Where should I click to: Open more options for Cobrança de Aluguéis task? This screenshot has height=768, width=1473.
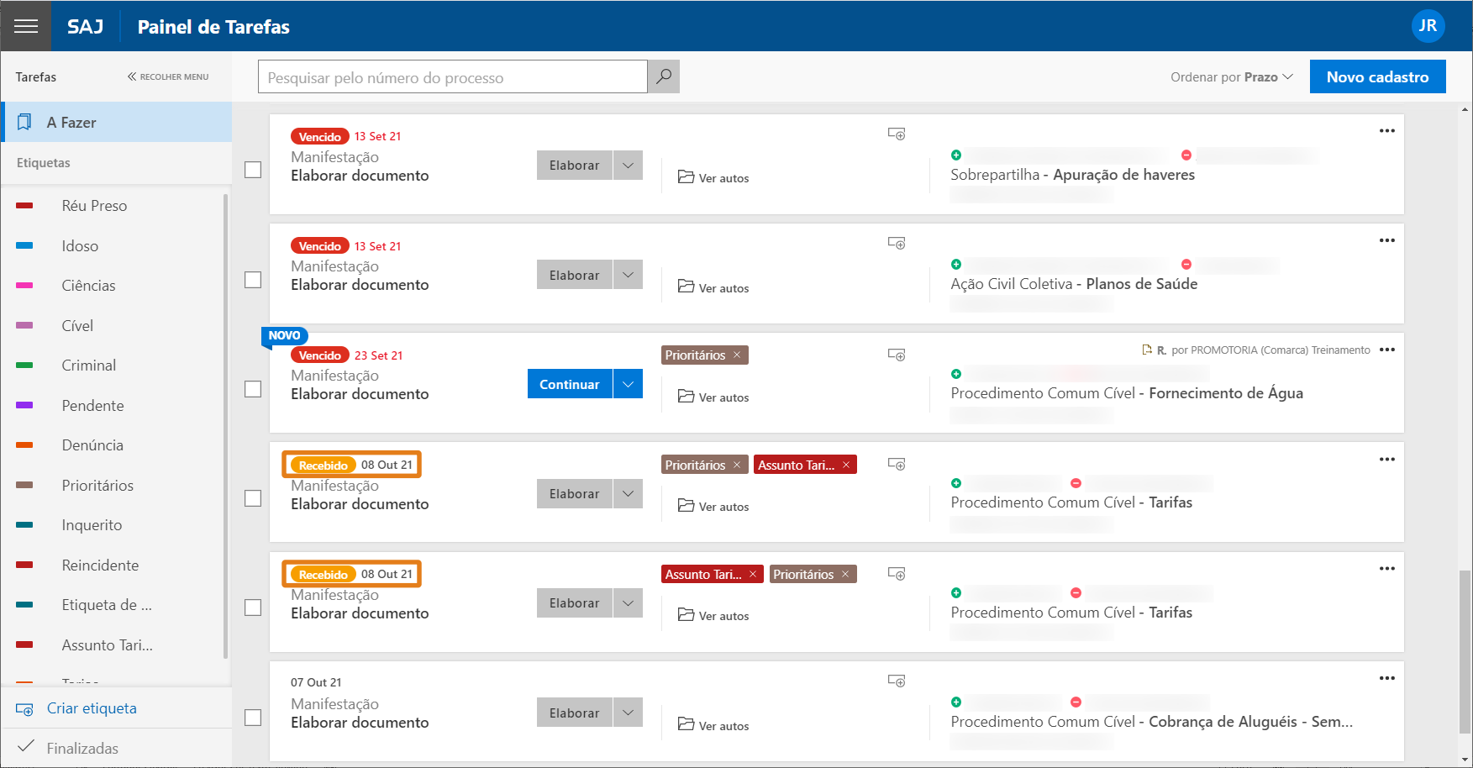(1386, 678)
